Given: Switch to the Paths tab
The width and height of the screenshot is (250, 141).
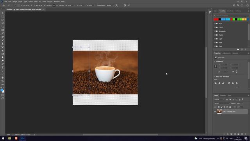Looking at the screenshot, I should coord(230,95).
